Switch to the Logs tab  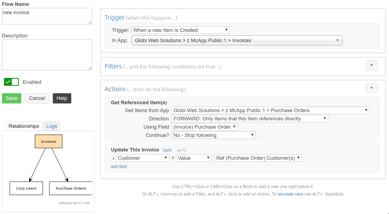pos(52,126)
